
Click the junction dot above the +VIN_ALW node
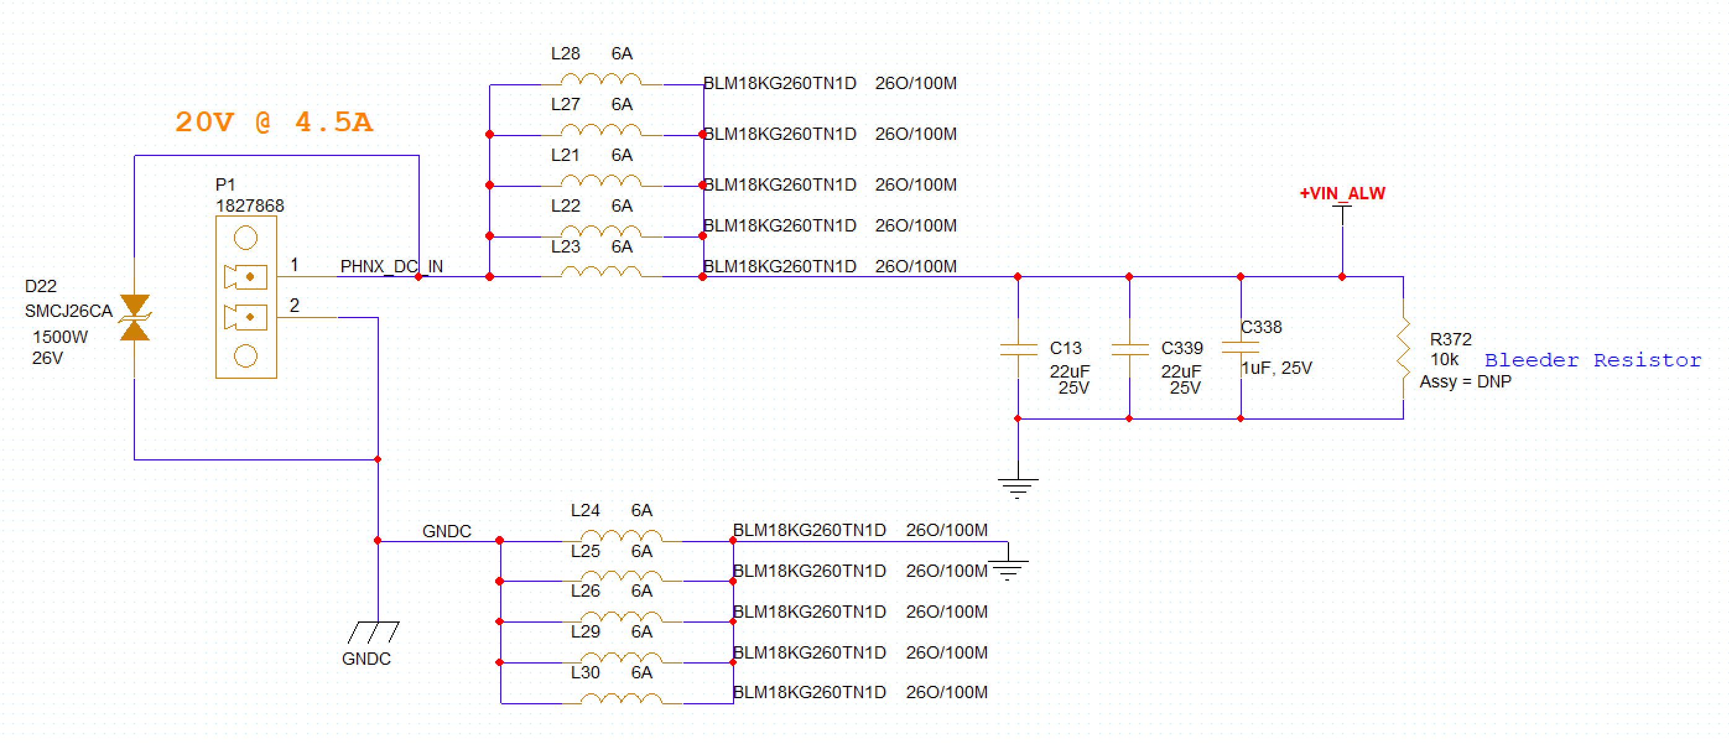(1342, 277)
